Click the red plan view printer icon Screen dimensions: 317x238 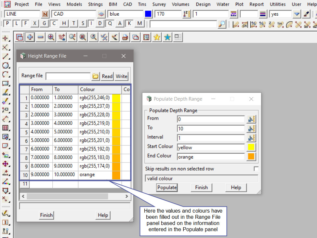coord(125,37)
